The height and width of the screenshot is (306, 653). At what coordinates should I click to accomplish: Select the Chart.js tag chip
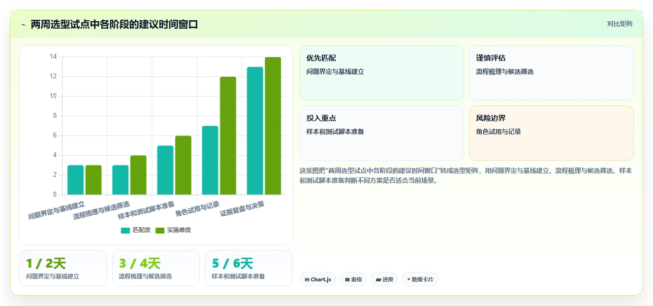click(318, 279)
